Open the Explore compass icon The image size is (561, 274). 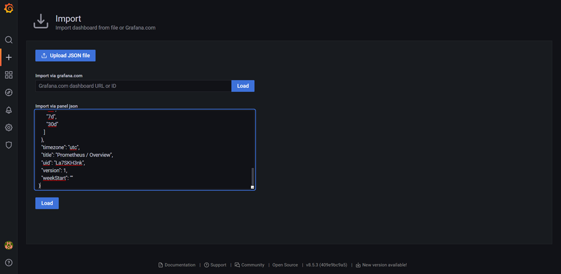pos(9,92)
